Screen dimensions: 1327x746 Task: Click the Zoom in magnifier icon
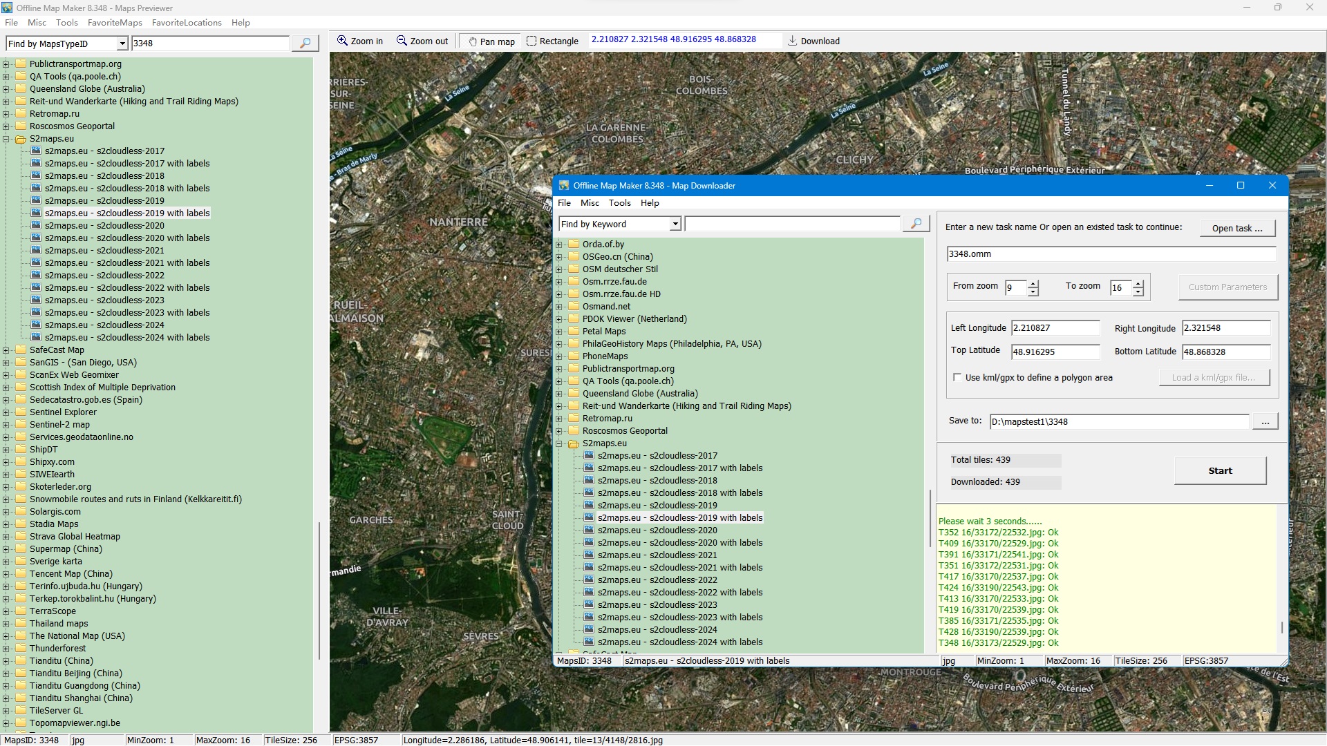[x=342, y=41]
